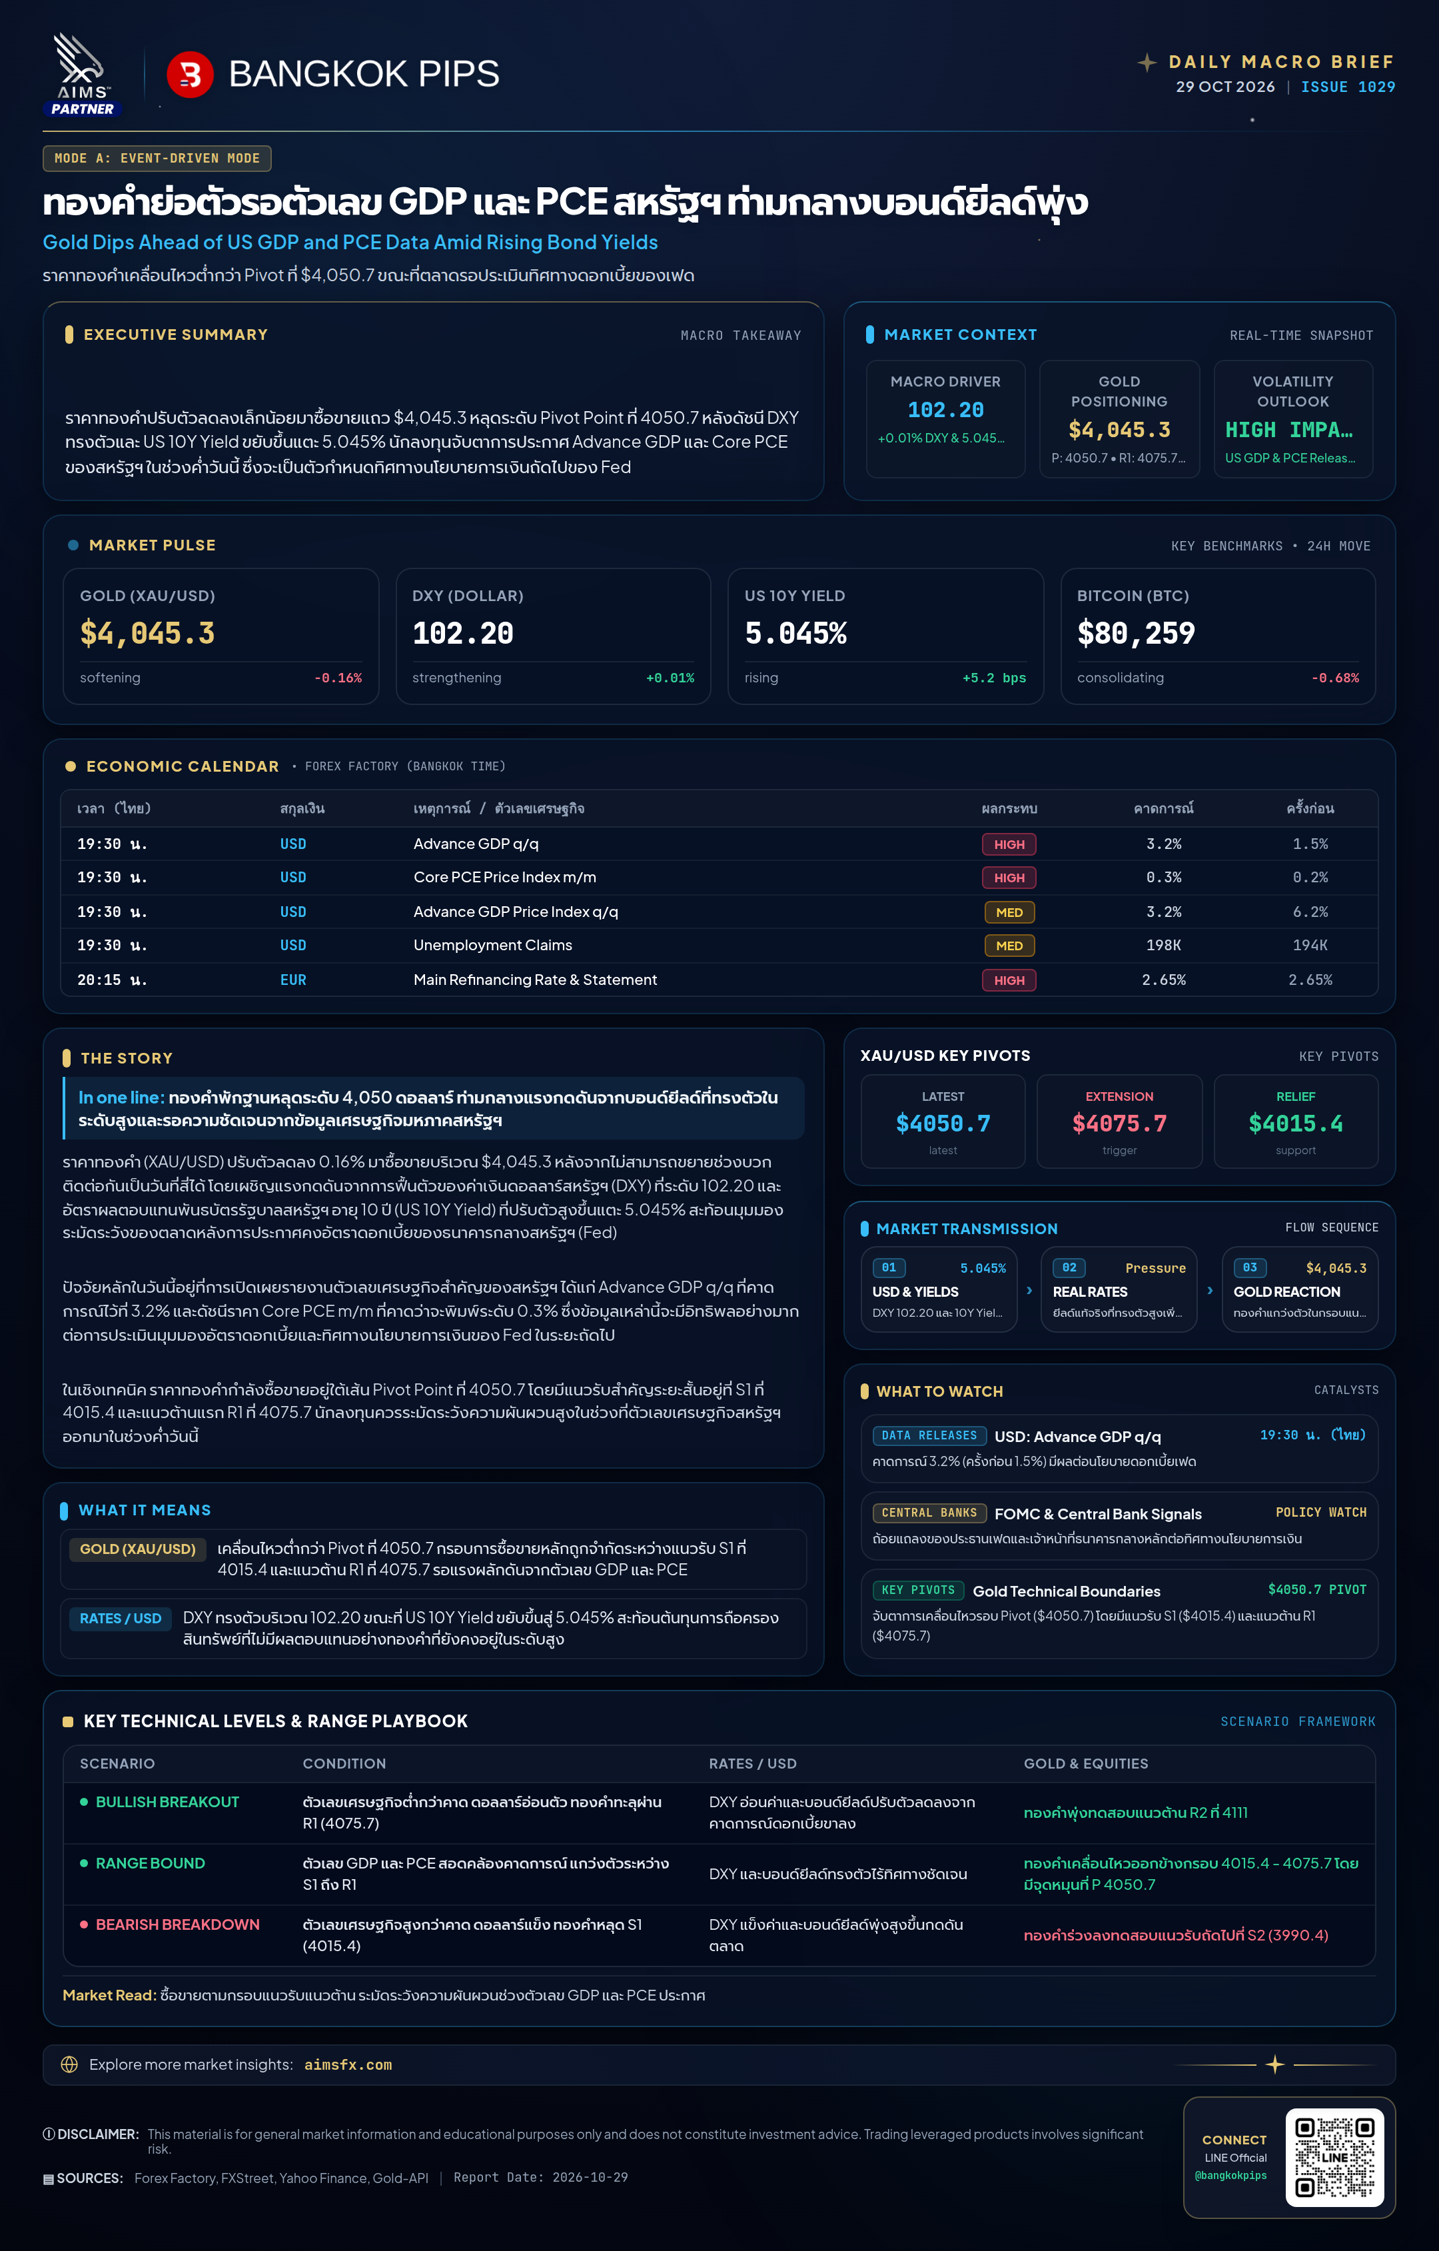This screenshot has width=1439, height=2251.
Task: Open the aimsfx.com link
Action: pyautogui.click(x=348, y=2065)
